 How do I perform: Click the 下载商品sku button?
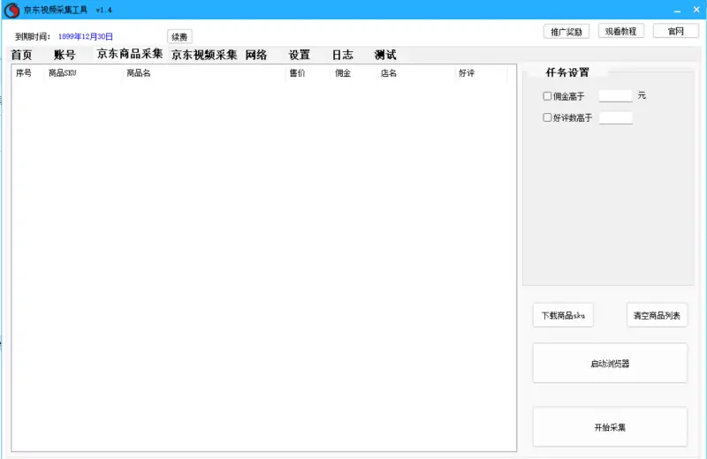pyautogui.click(x=563, y=315)
